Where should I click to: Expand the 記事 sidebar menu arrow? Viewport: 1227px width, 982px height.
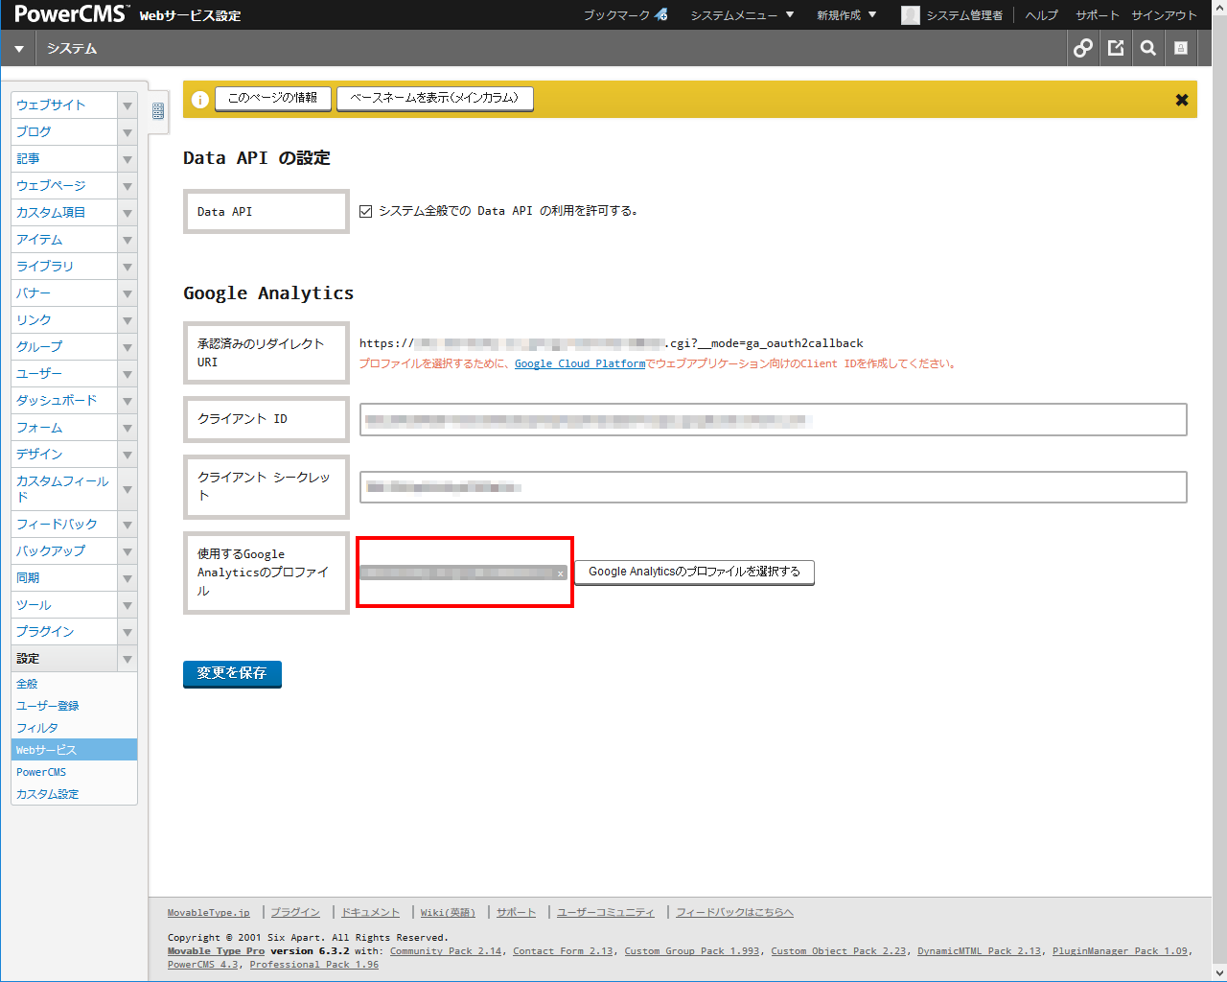coord(127,159)
